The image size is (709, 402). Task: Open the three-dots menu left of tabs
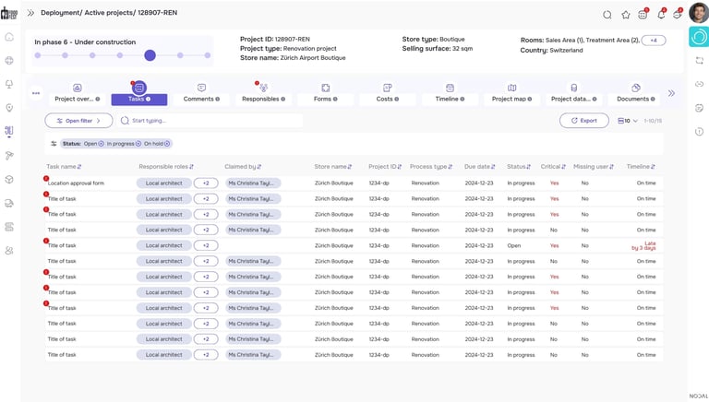coord(36,93)
